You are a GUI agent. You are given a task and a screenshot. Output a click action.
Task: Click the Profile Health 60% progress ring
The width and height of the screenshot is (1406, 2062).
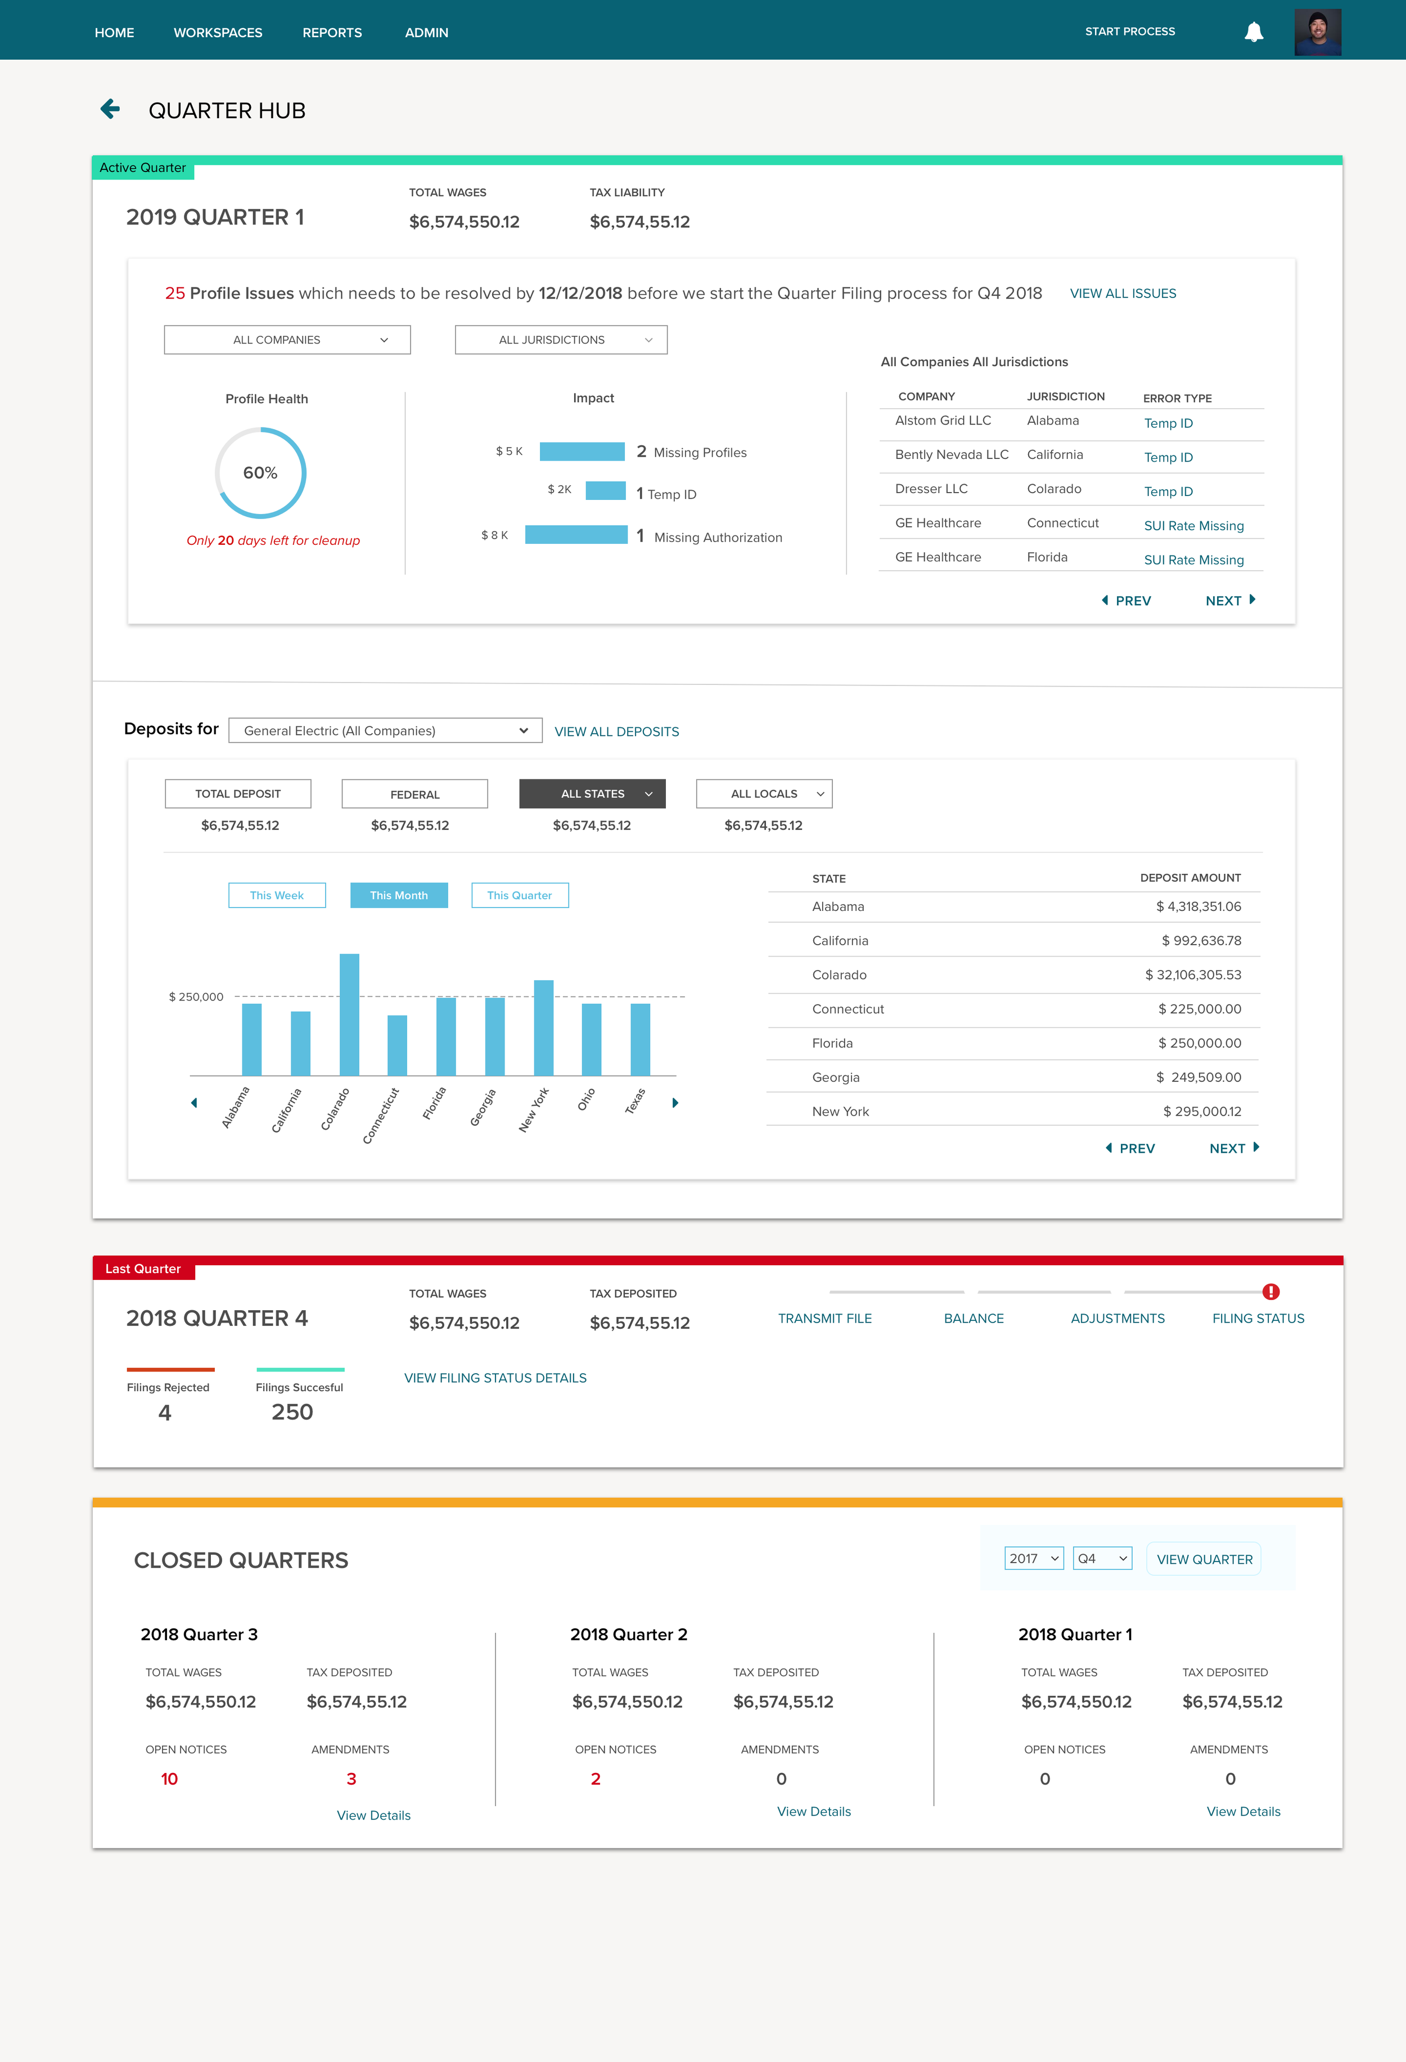click(260, 473)
